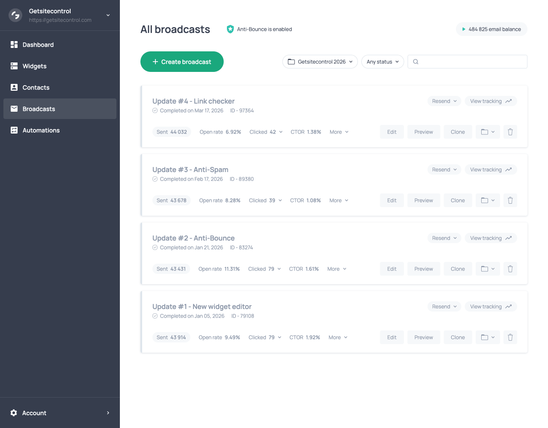Viewport: 548px width, 428px height.
Task: Select the Widgets sidebar icon
Action: tap(14, 66)
